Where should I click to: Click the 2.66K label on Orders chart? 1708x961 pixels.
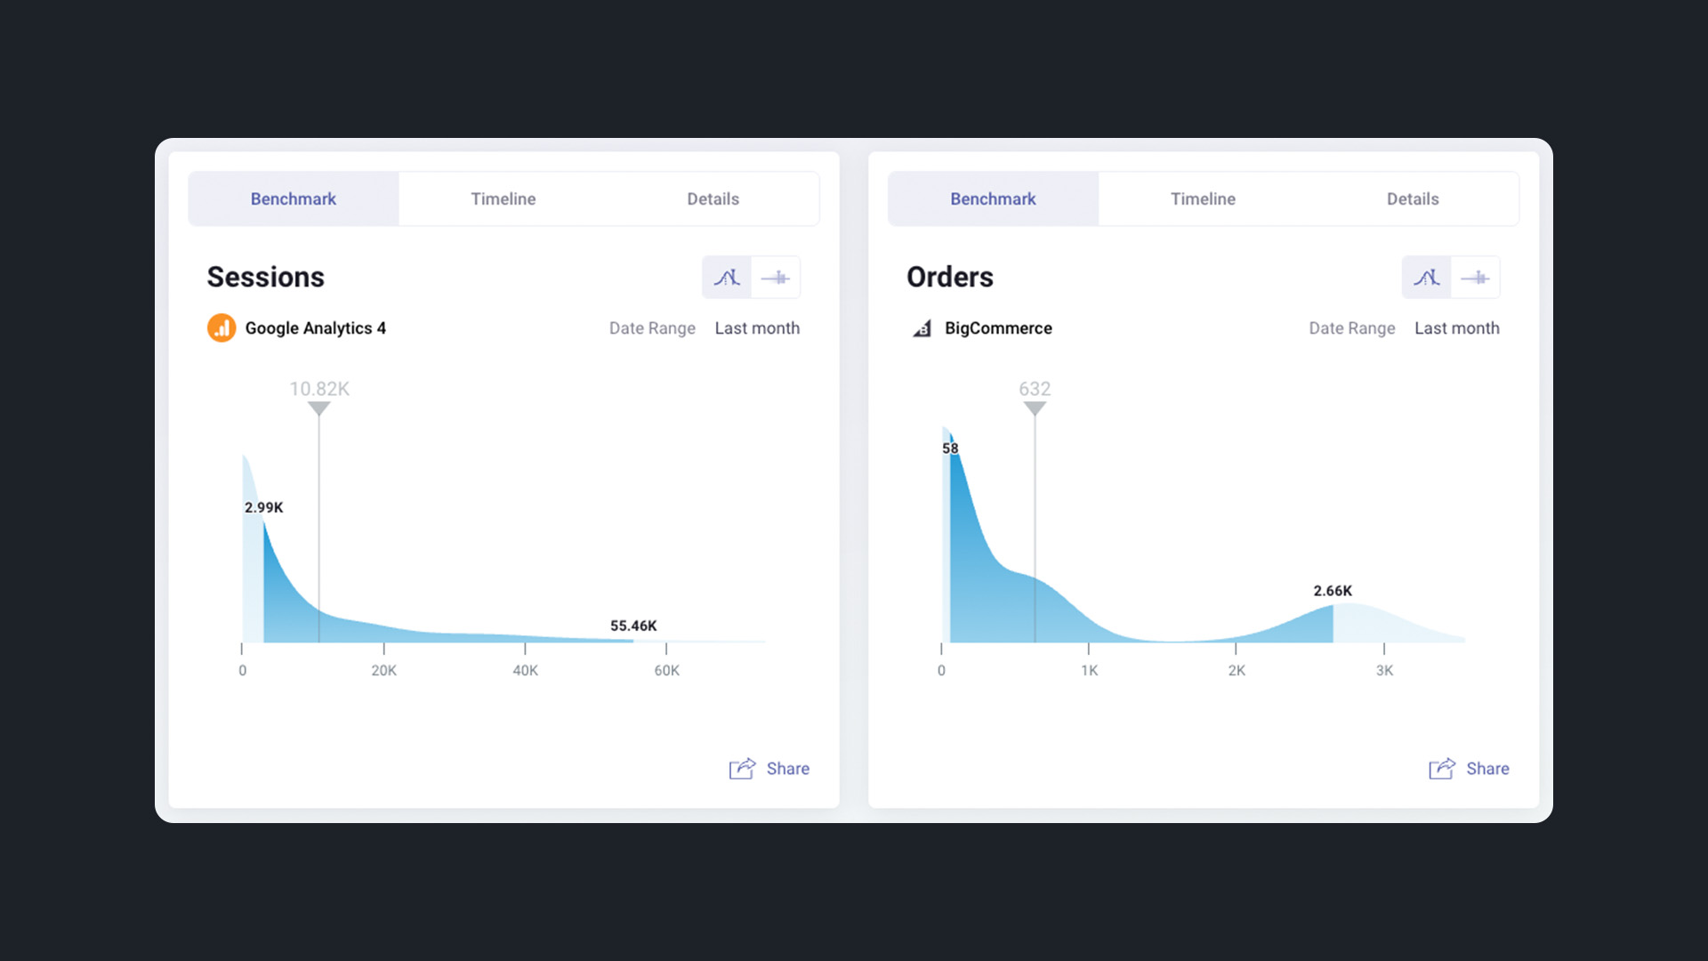tap(1333, 591)
